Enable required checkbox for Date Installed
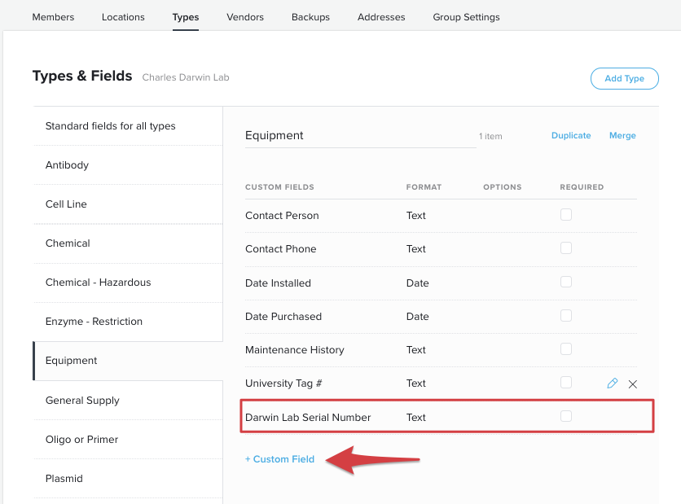 click(x=566, y=282)
